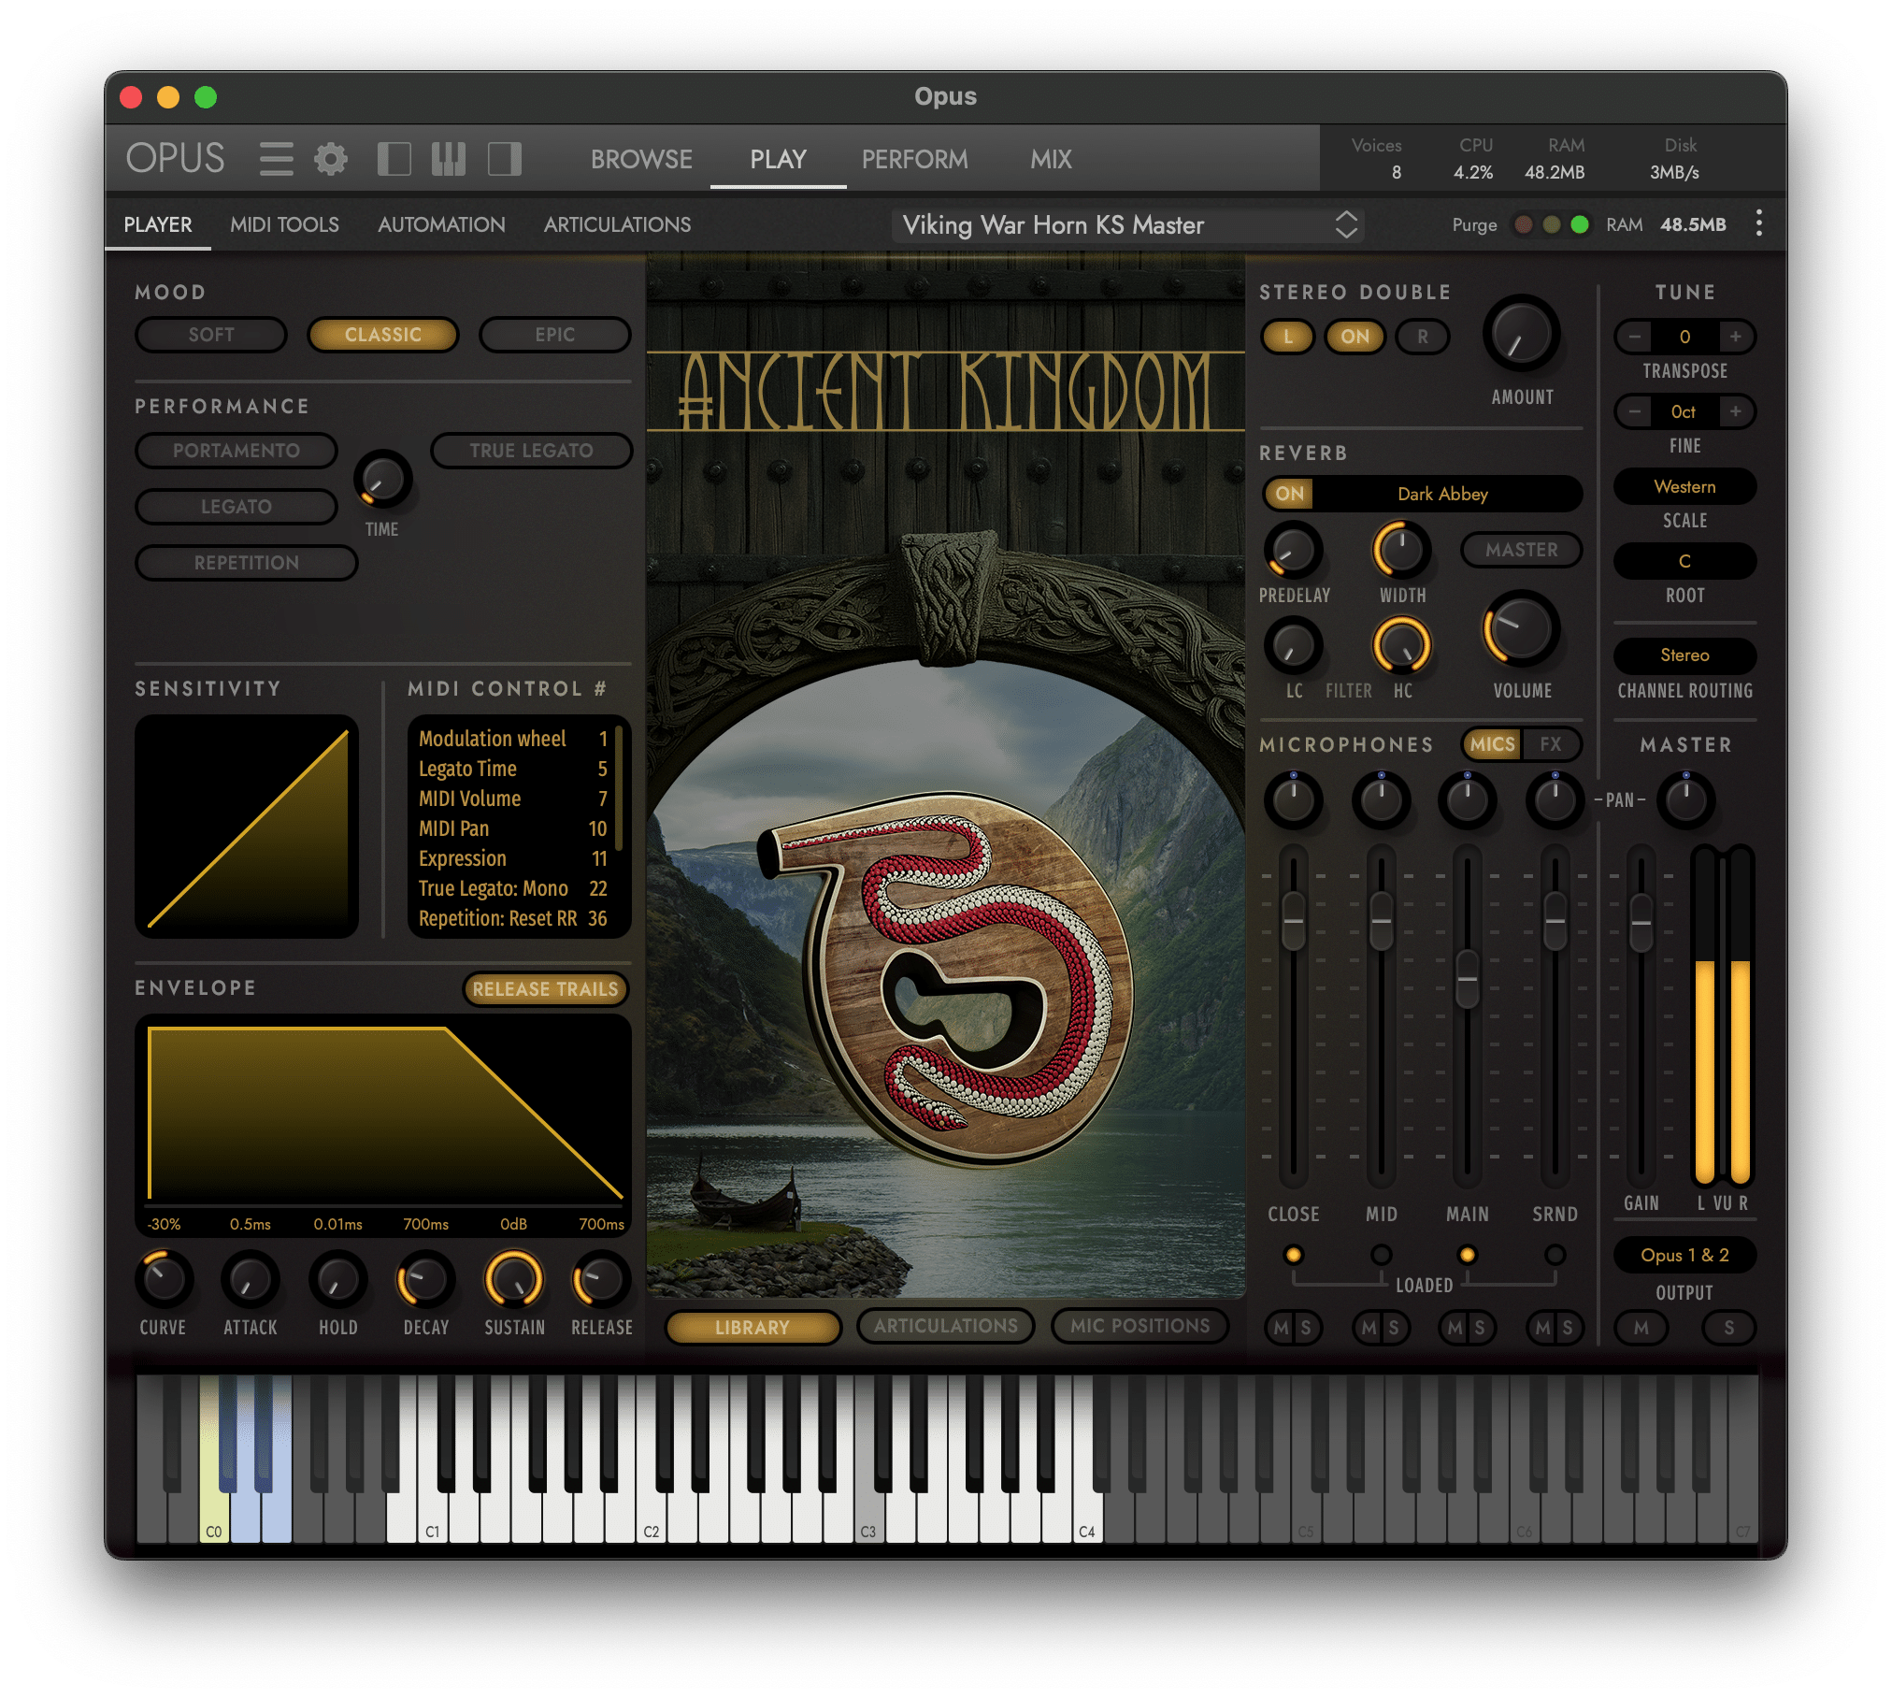Click the Close mic volume fader
The height and width of the screenshot is (1698, 1892).
(1293, 921)
